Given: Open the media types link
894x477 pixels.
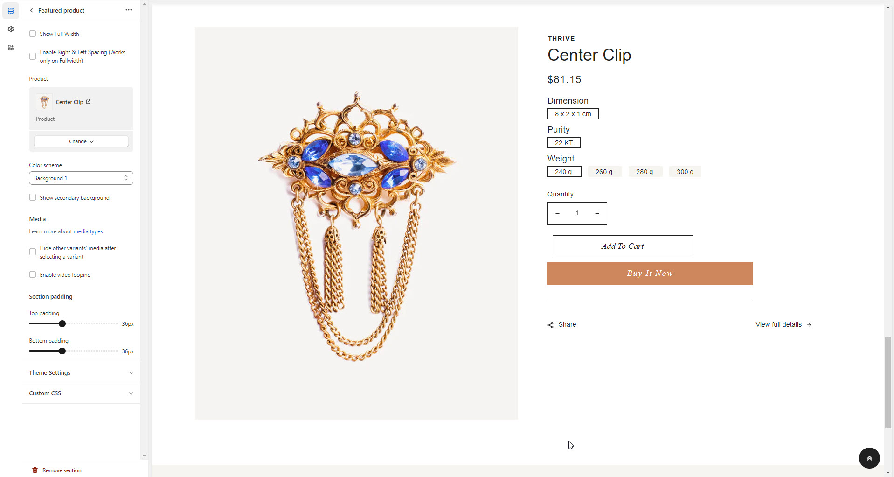Looking at the screenshot, I should coord(88,231).
